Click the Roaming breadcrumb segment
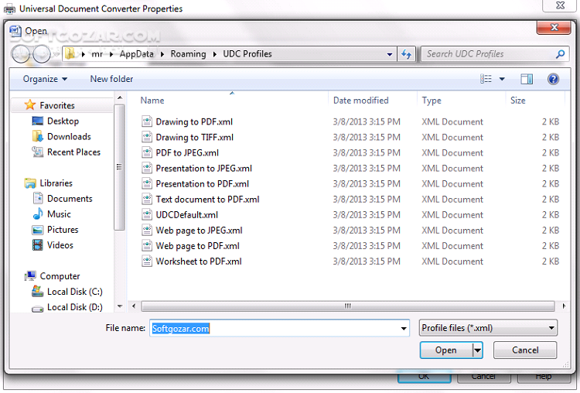Image resolution: width=580 pixels, height=393 pixels. pyautogui.click(x=188, y=54)
